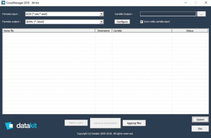Click the Datakit logo icon
The width and height of the screenshot is (211, 138).
coord(9,126)
